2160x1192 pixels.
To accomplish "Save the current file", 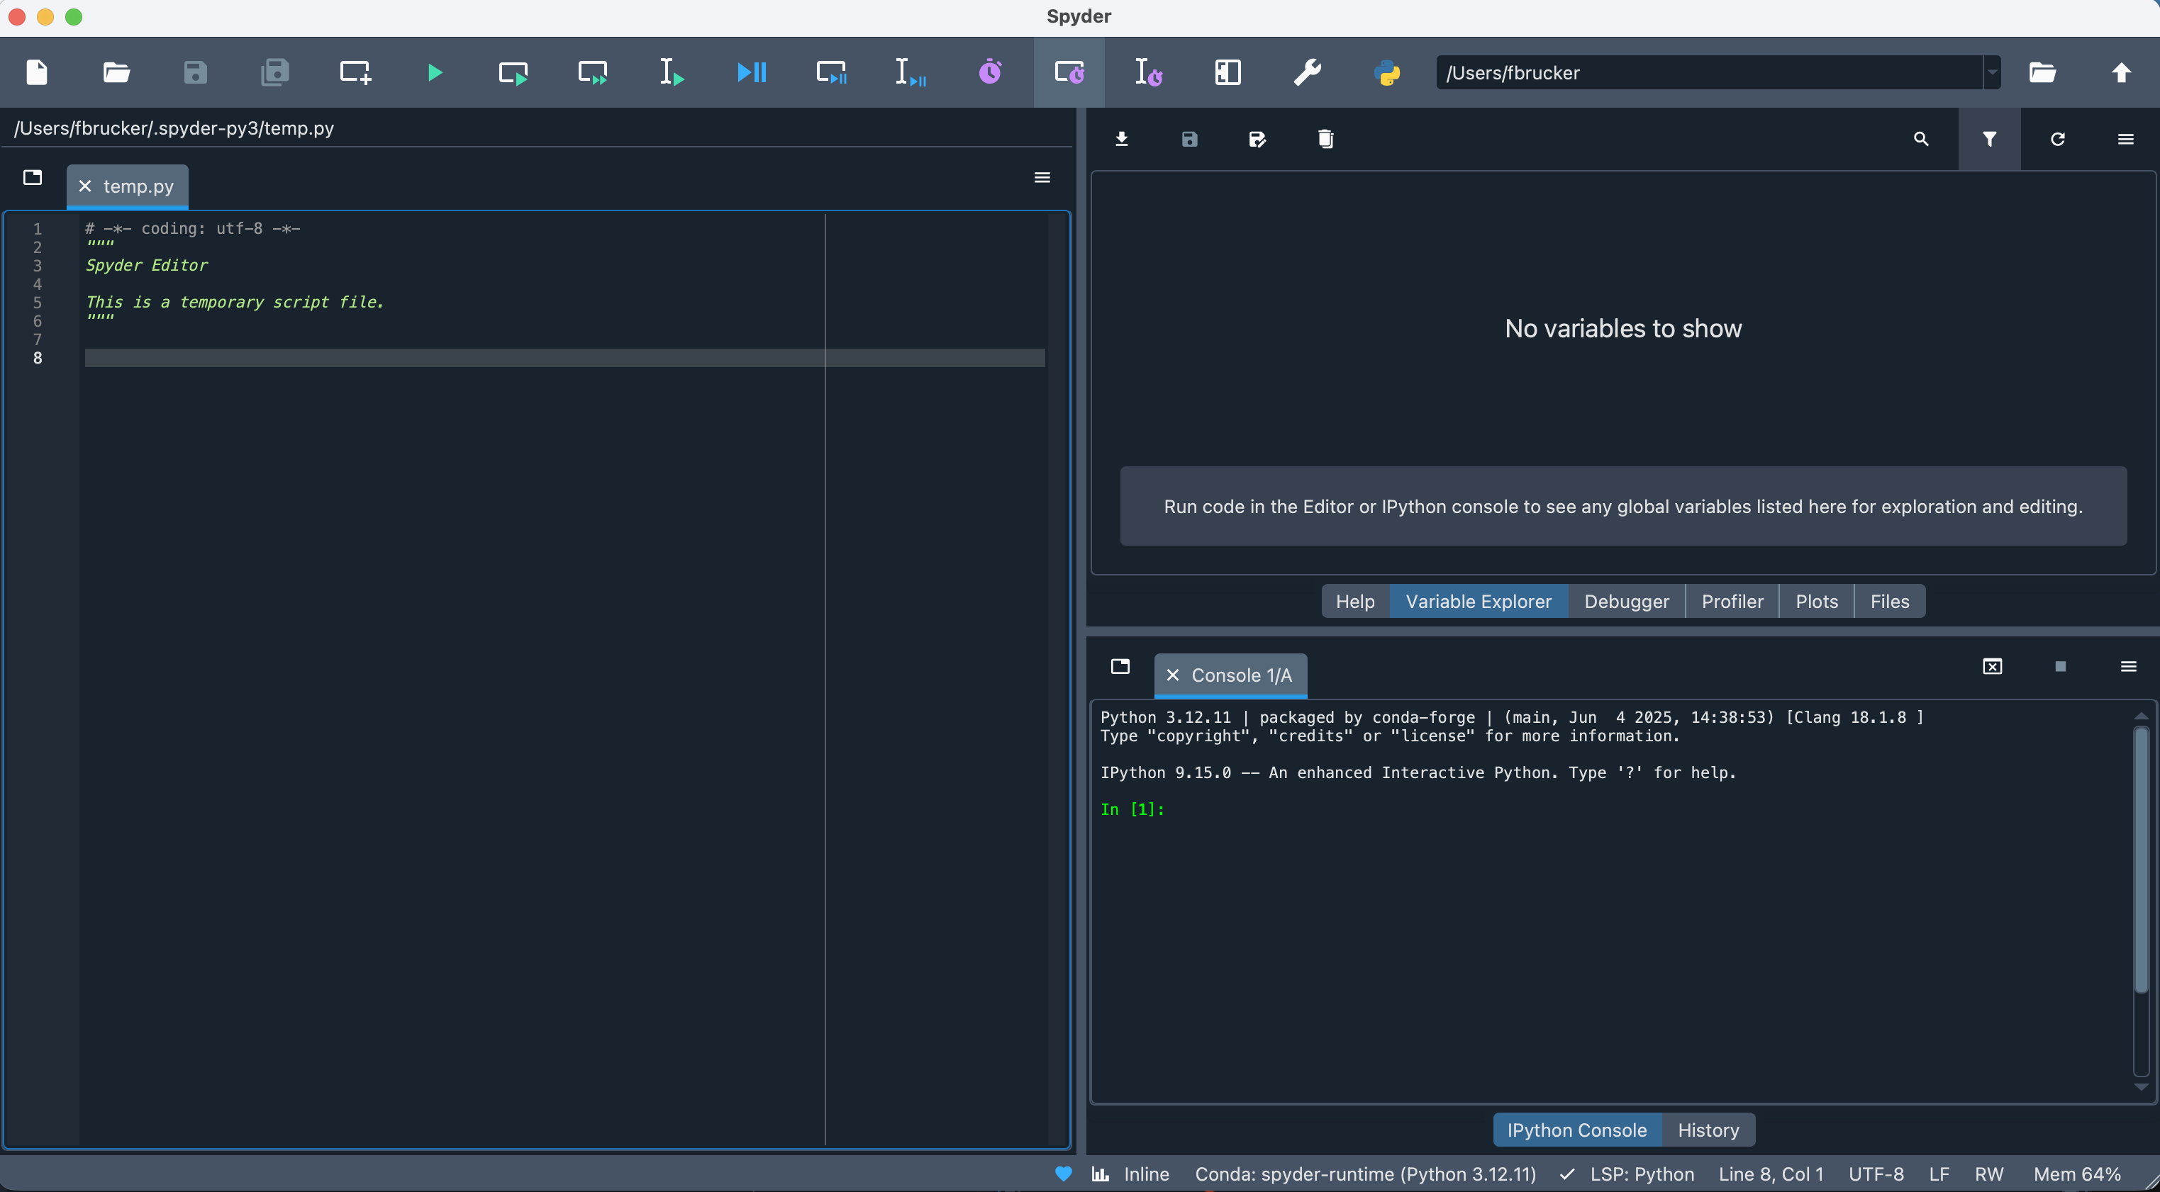I will click(196, 72).
